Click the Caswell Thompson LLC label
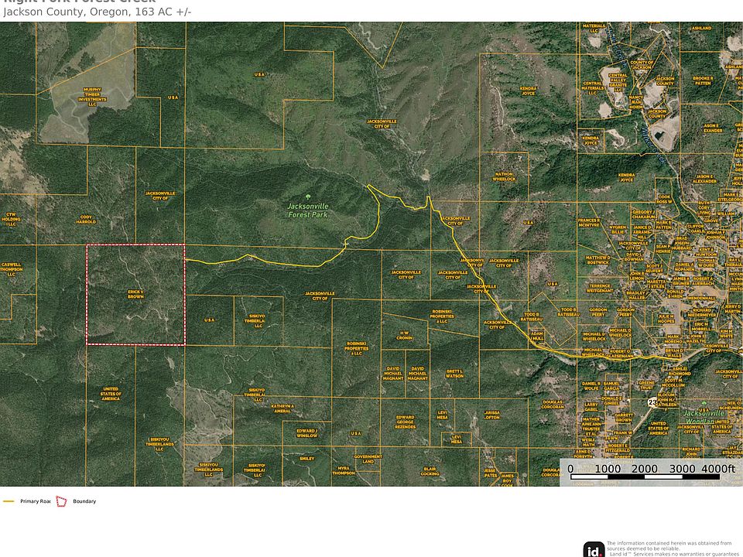This screenshot has width=743, height=557. pos(11,269)
